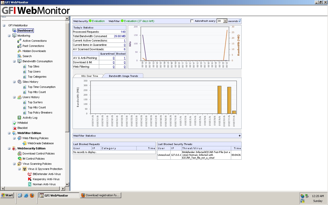Click the Start button
Screen dimensions: 328x205
[7, 195]
